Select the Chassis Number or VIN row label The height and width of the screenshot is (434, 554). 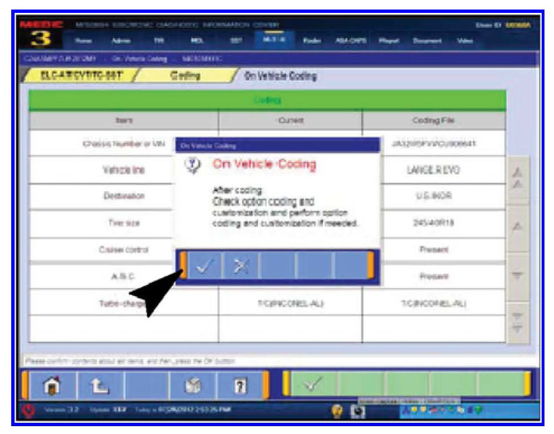point(124,144)
